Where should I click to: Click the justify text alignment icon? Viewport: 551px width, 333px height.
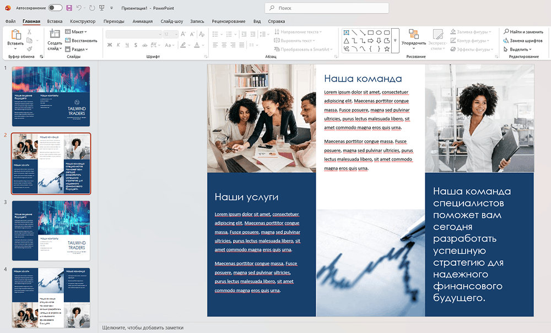(242, 45)
